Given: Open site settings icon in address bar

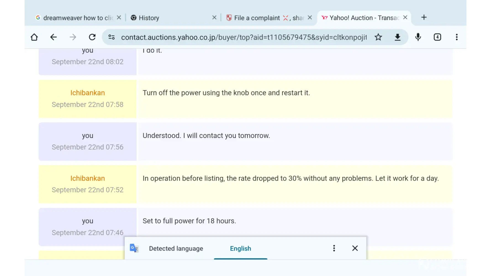Looking at the screenshot, I should pos(112,37).
